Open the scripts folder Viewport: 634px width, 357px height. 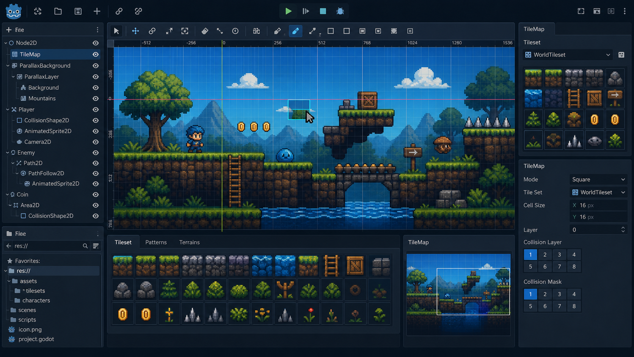coord(27,320)
